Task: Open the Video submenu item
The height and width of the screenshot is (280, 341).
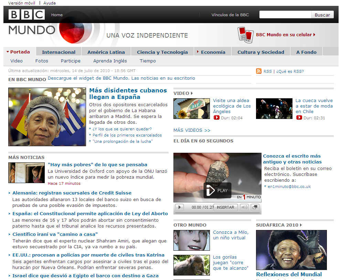Action: (17, 61)
